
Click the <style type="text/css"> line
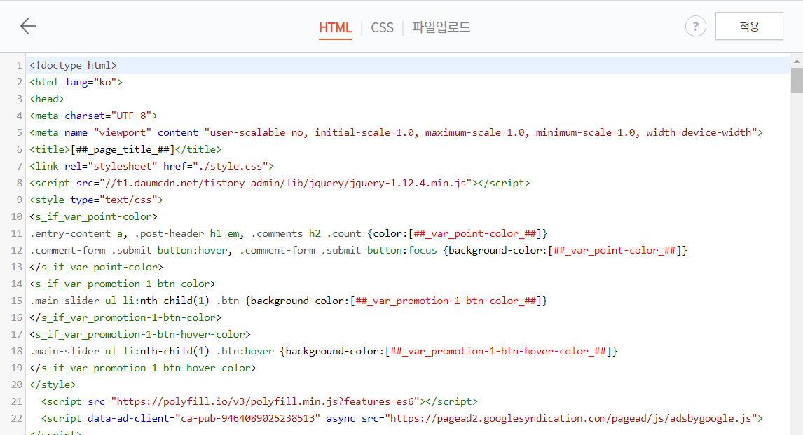96,200
